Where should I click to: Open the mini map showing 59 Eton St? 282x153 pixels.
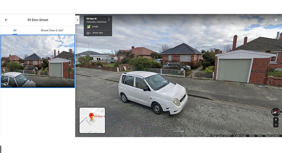pyautogui.click(x=92, y=120)
